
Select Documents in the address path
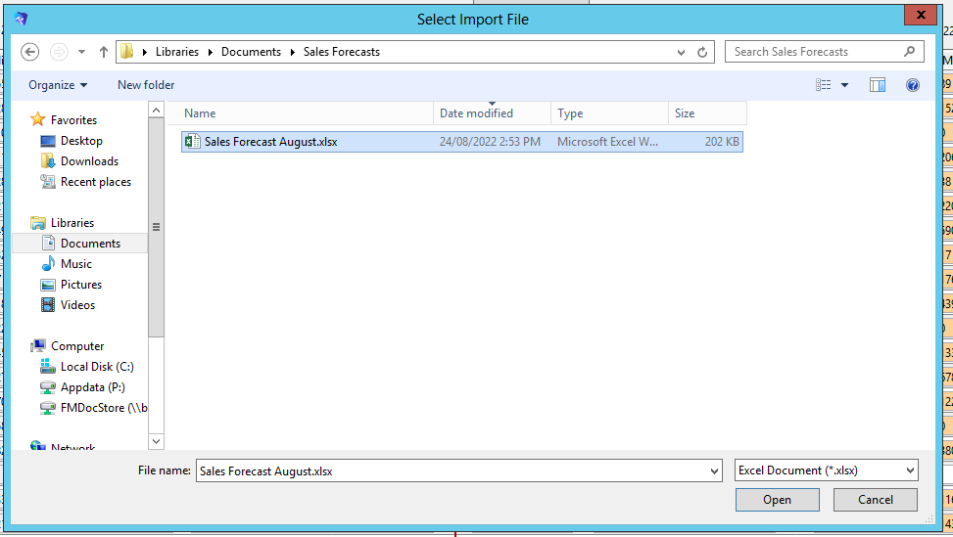coord(251,52)
